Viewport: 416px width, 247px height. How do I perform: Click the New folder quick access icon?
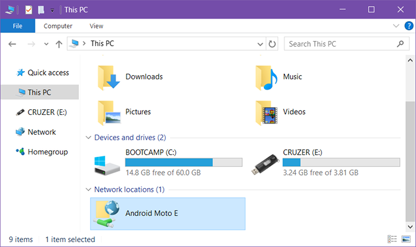41,10
